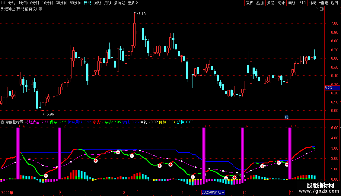Open the 画线 drawing tools
Screen dimensions: 341x196
(292, 3)
